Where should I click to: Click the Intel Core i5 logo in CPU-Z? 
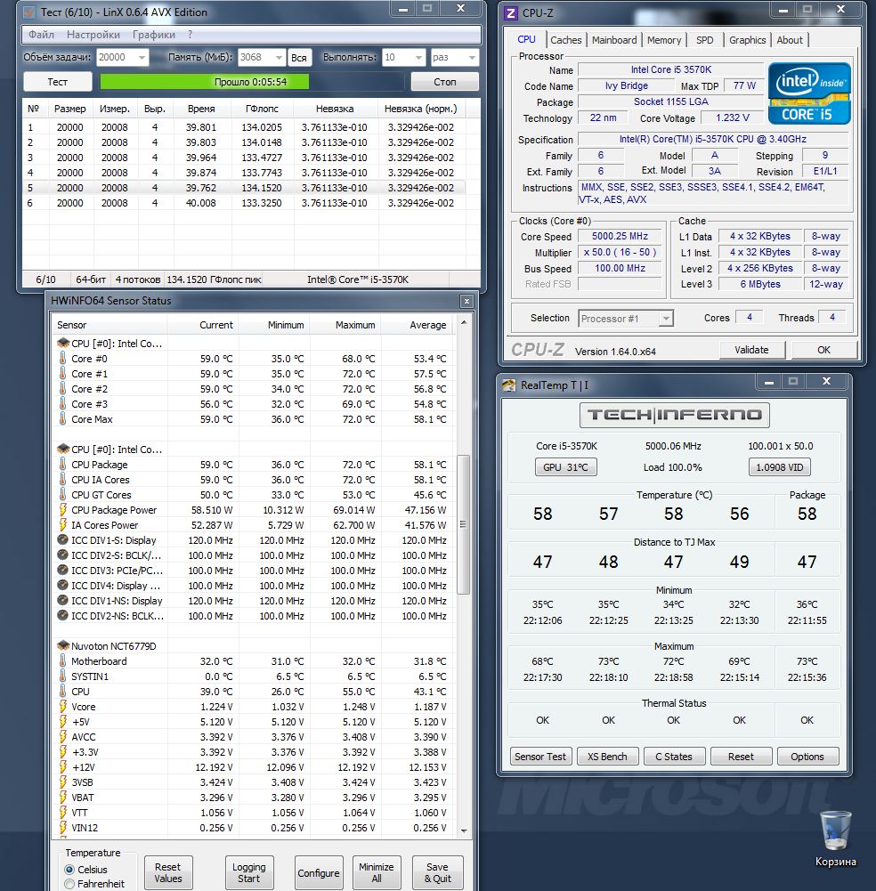[x=809, y=93]
